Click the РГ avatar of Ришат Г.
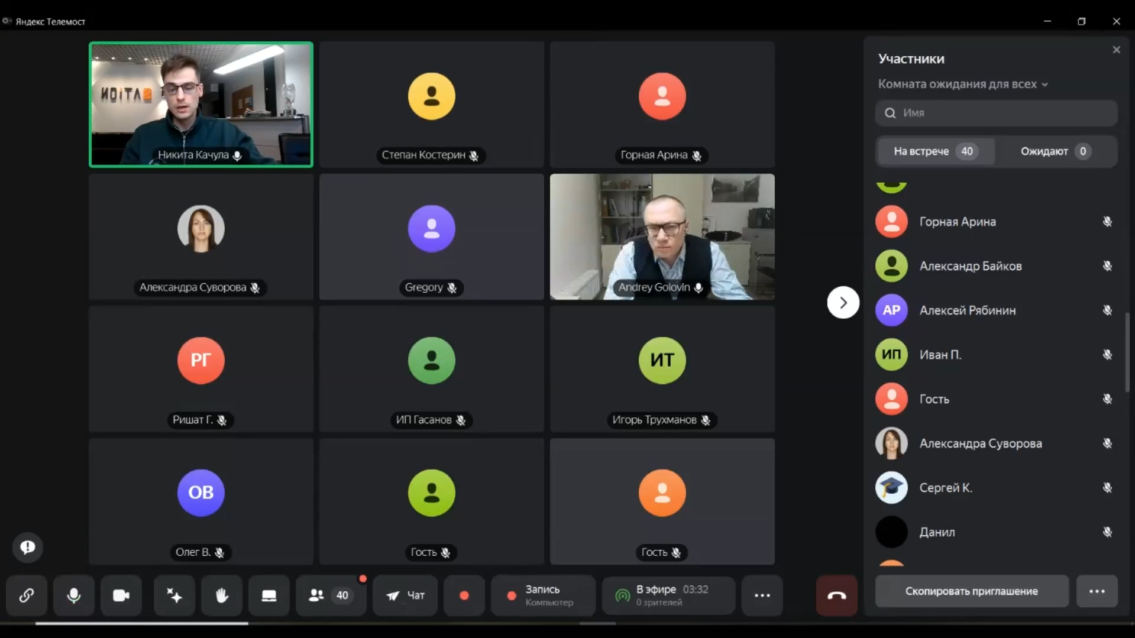Screen dimensions: 1135x638 201,361
